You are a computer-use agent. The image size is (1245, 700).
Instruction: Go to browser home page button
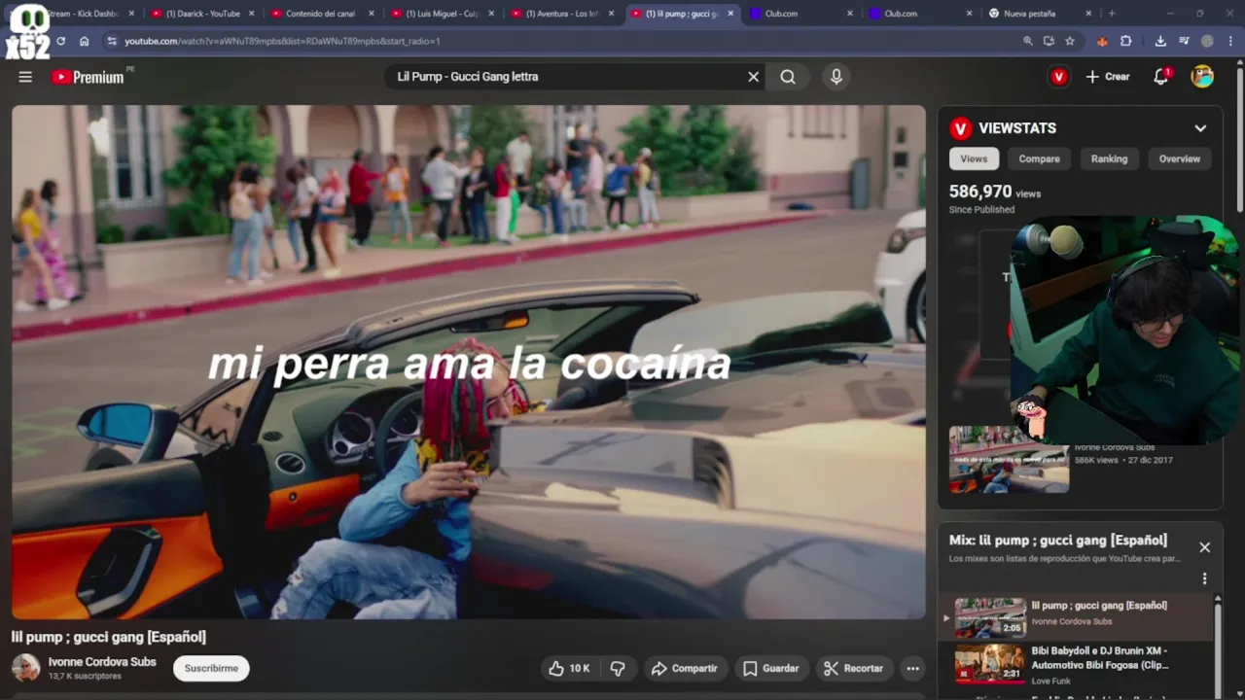coord(85,41)
